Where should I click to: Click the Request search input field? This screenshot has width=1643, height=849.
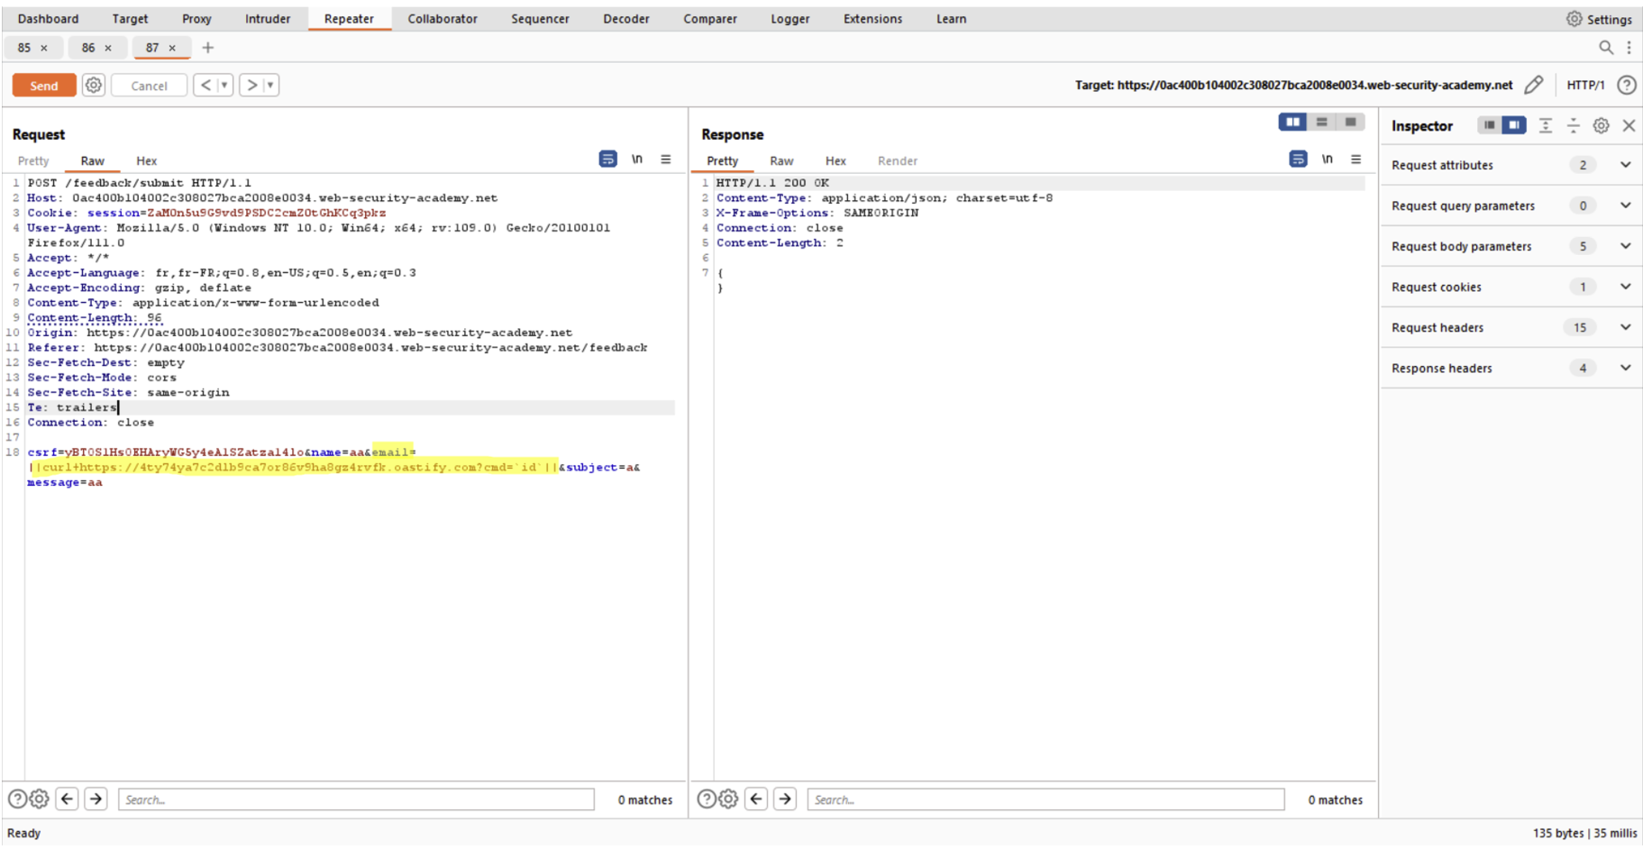coord(356,799)
